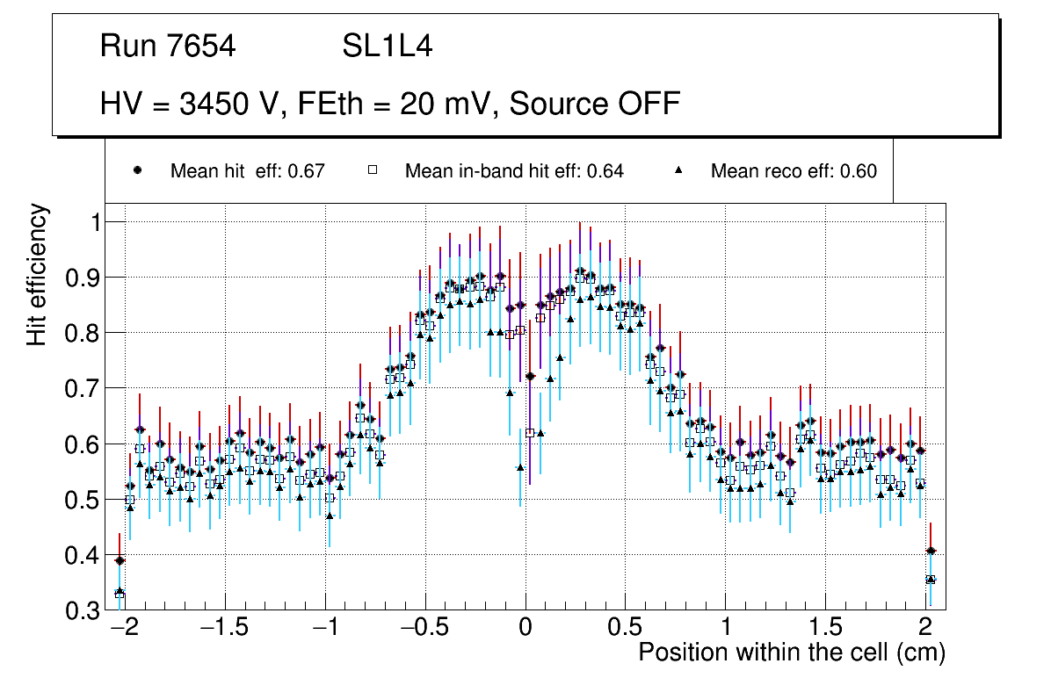Click the 'Run 7654' title text
The image size is (1051, 678).
[x=168, y=47]
